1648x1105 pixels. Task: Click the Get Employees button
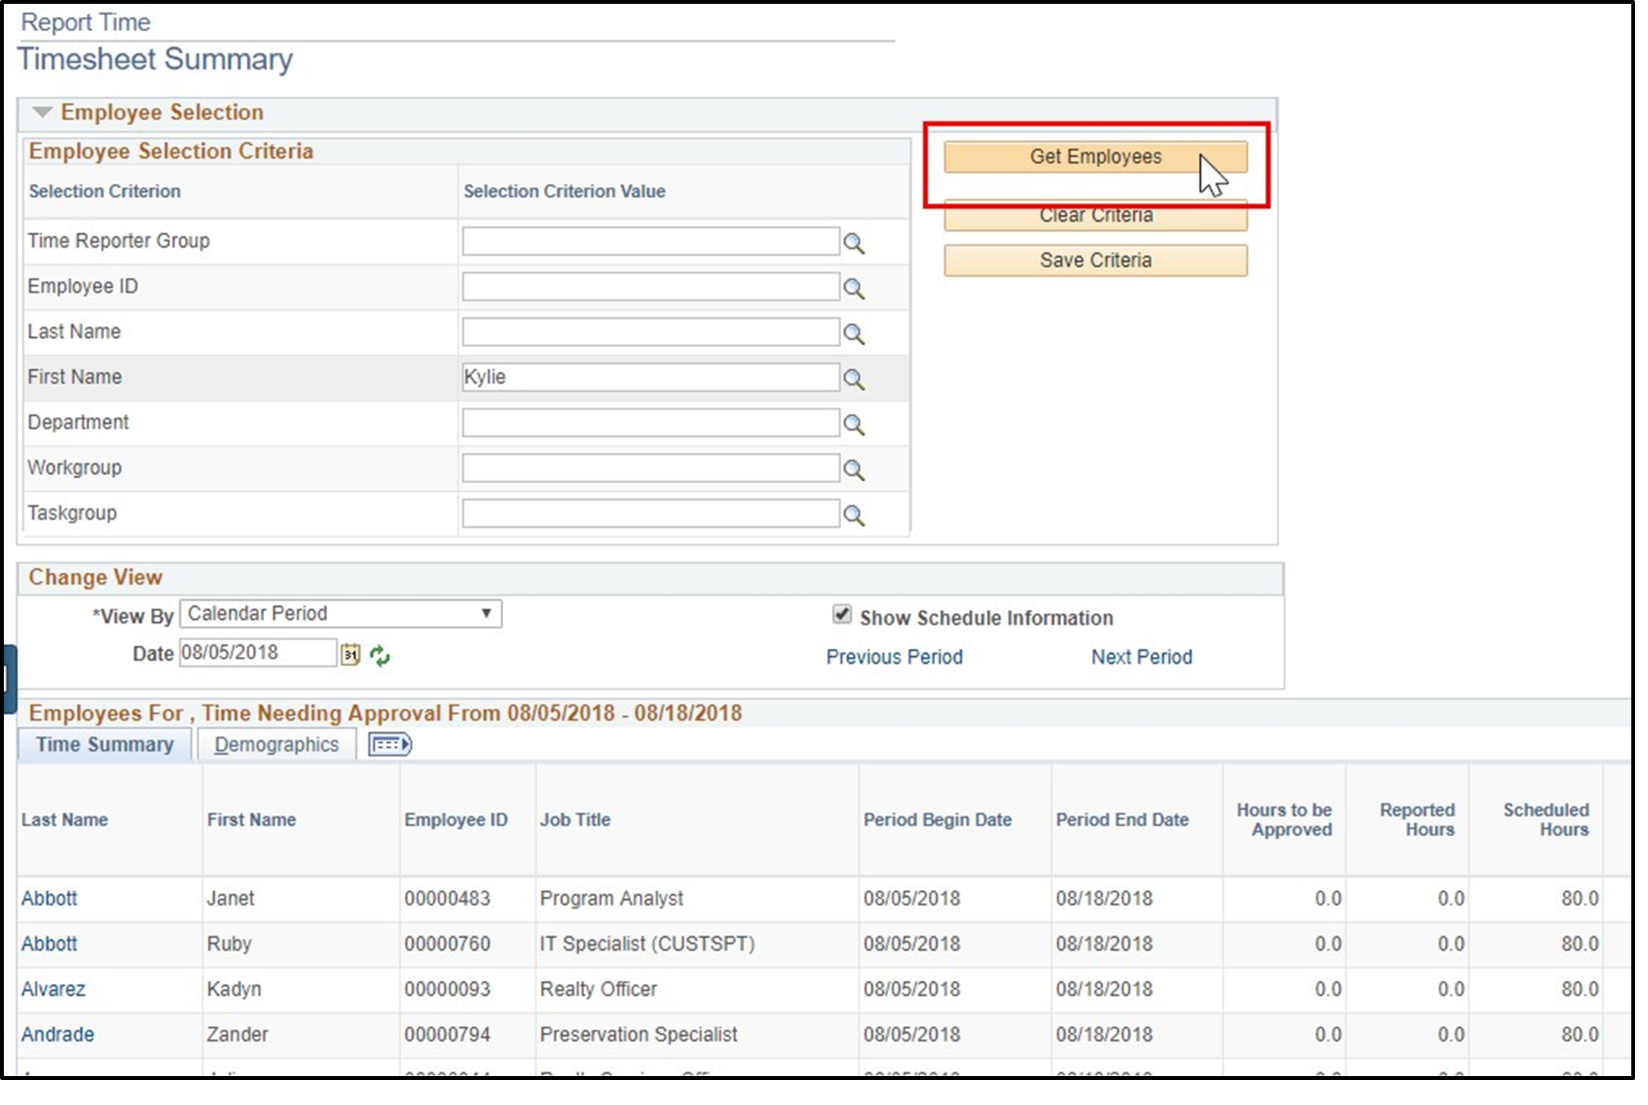[1095, 157]
